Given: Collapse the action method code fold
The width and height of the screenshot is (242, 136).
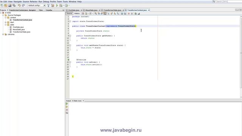Looking at the screenshot, I should [x=70, y=62].
